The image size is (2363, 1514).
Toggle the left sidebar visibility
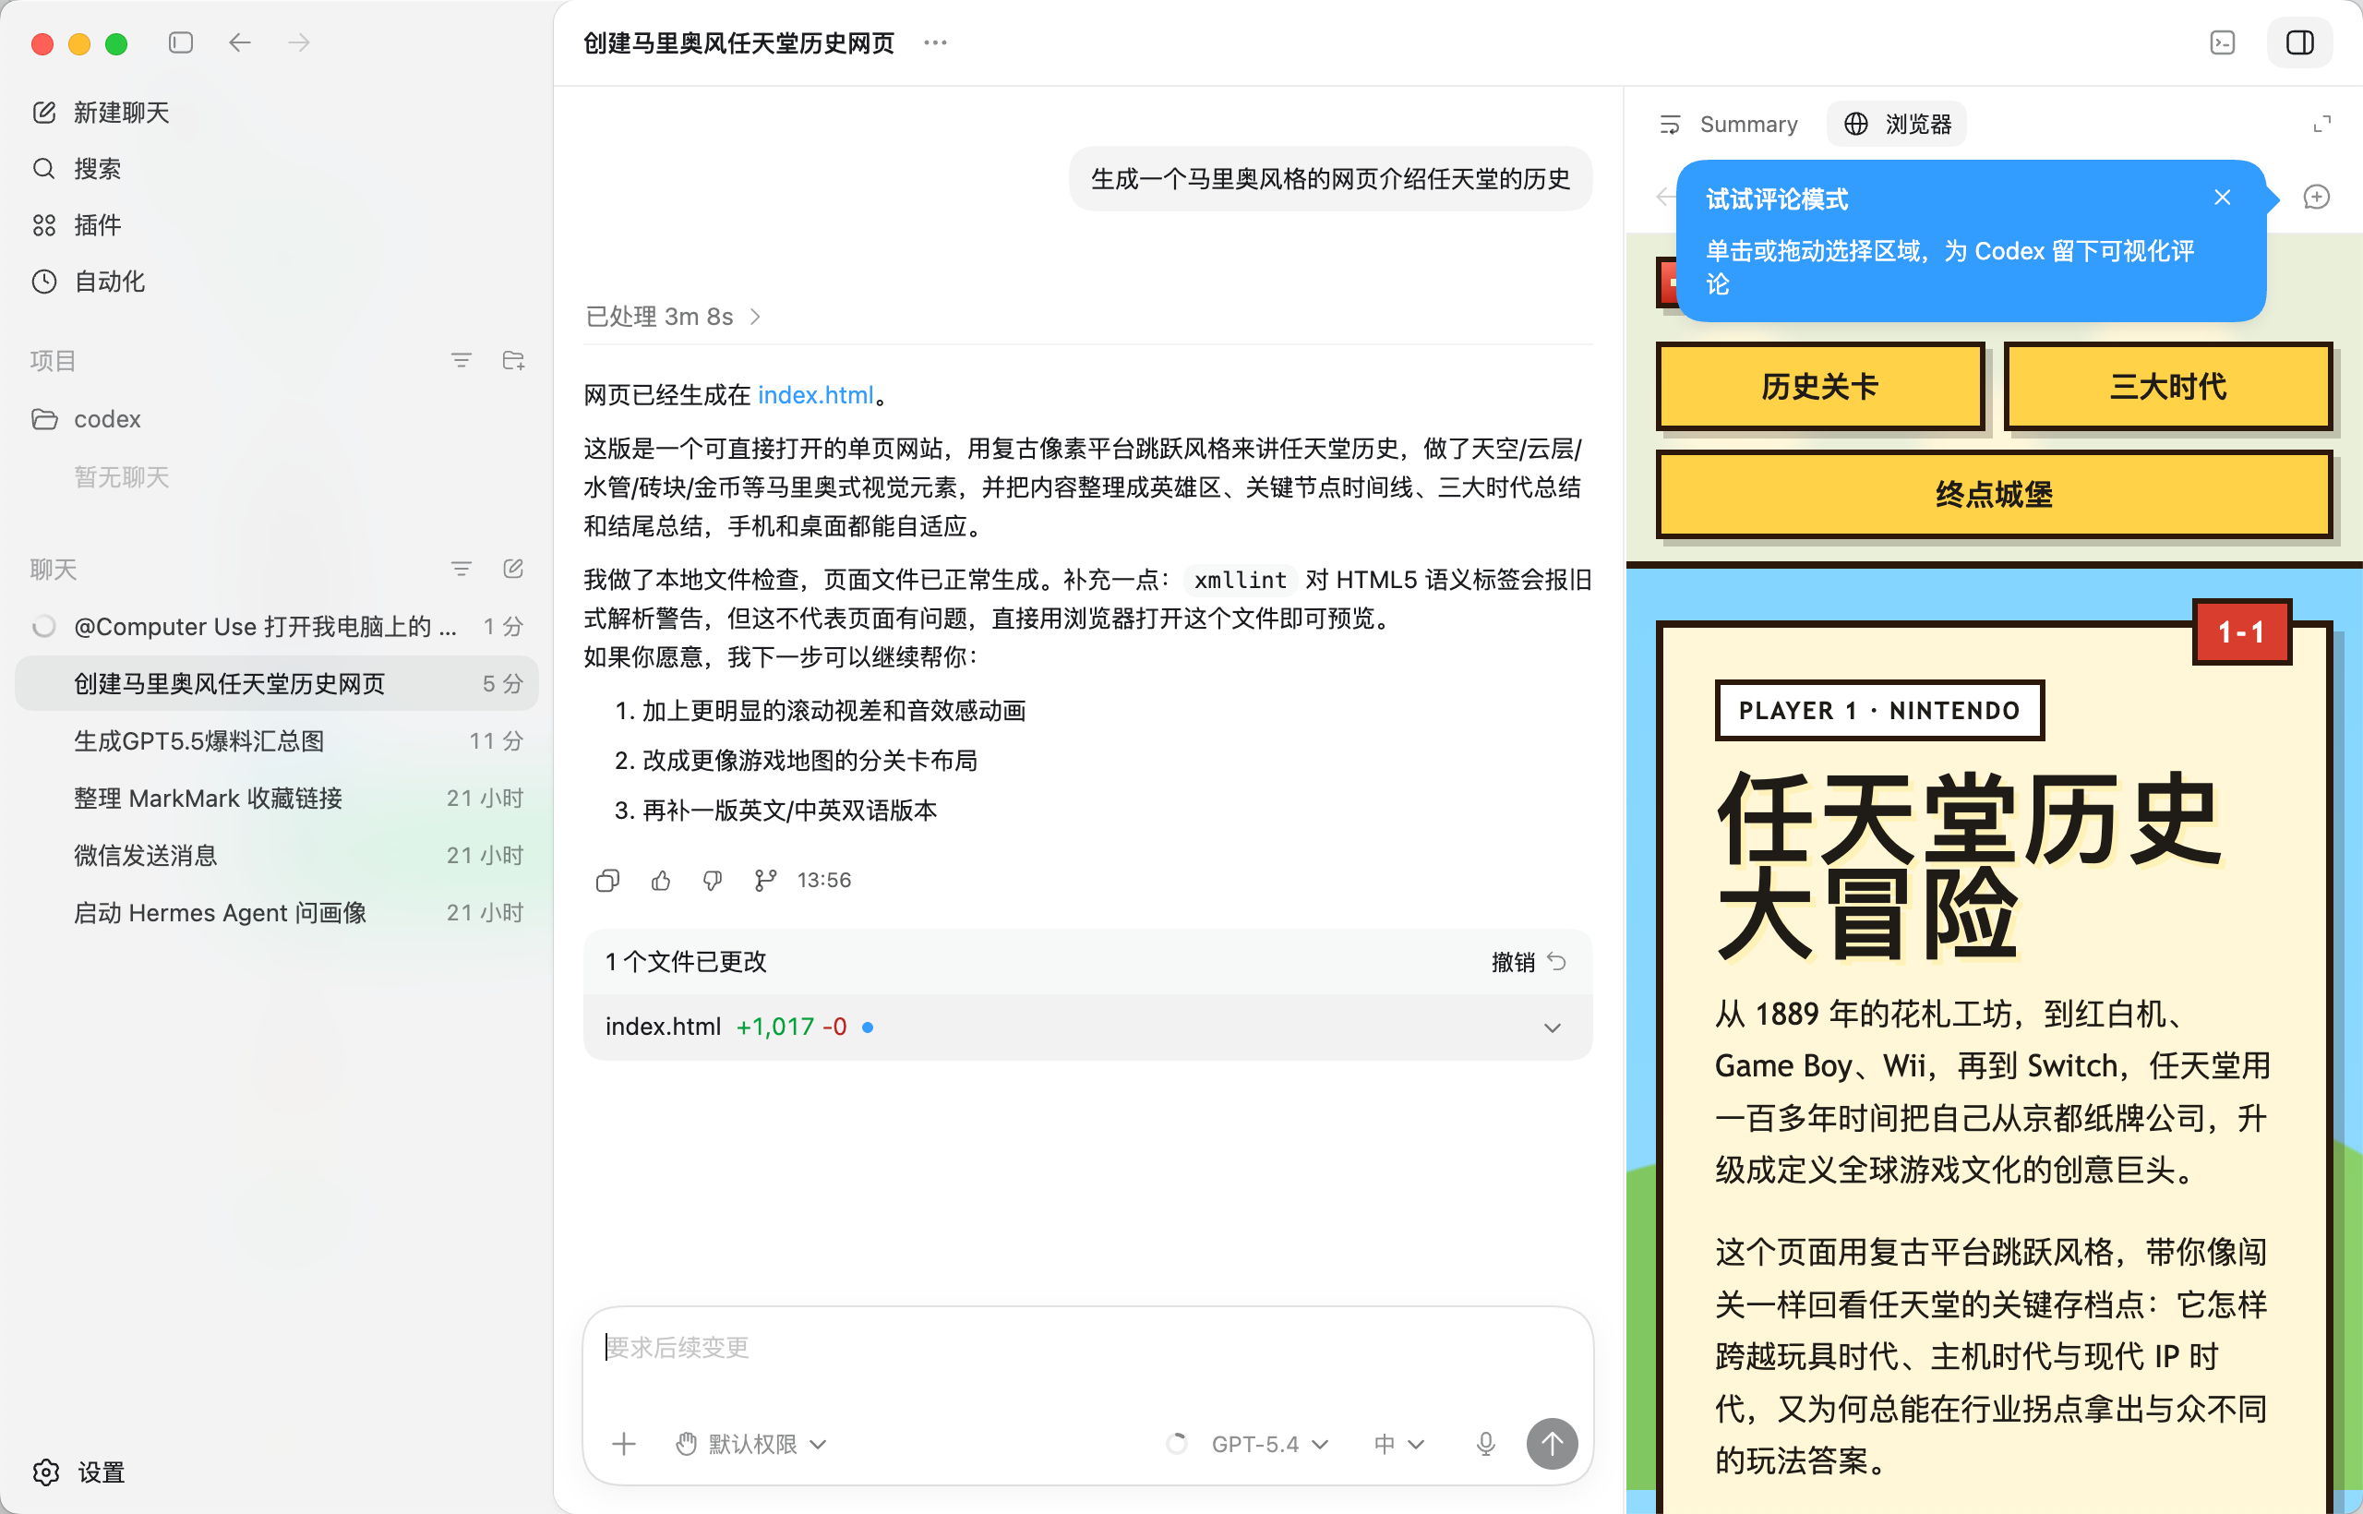click(x=181, y=42)
